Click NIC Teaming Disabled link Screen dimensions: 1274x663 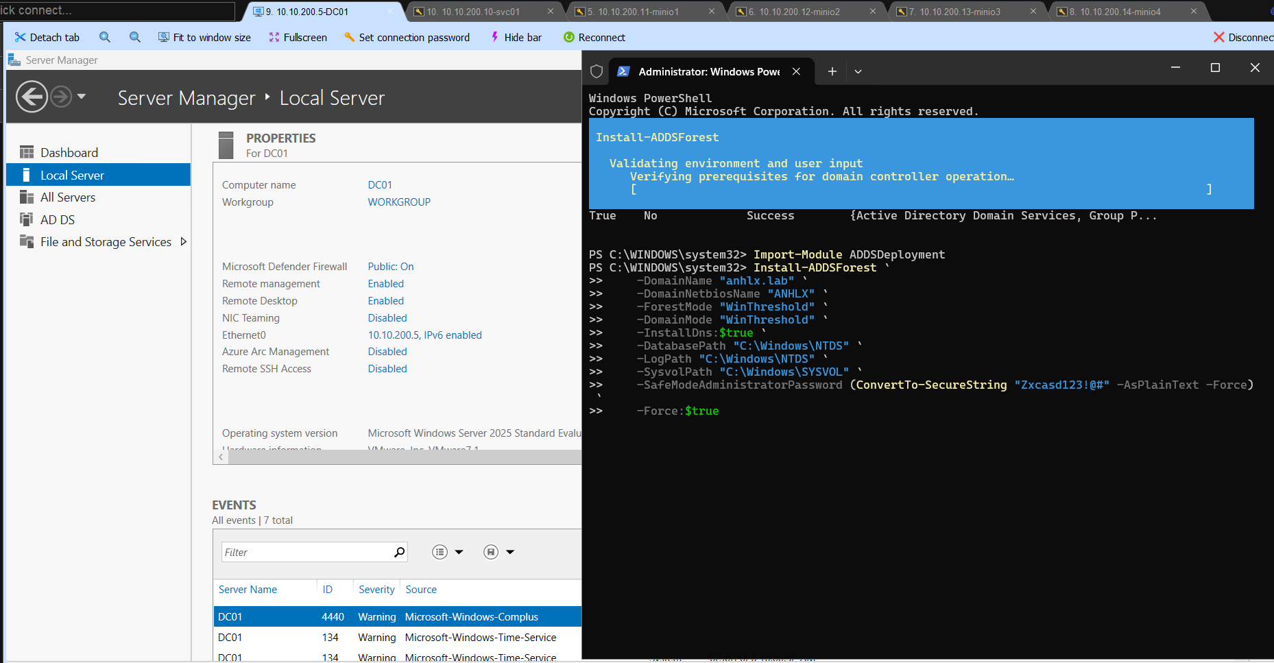coord(387,318)
